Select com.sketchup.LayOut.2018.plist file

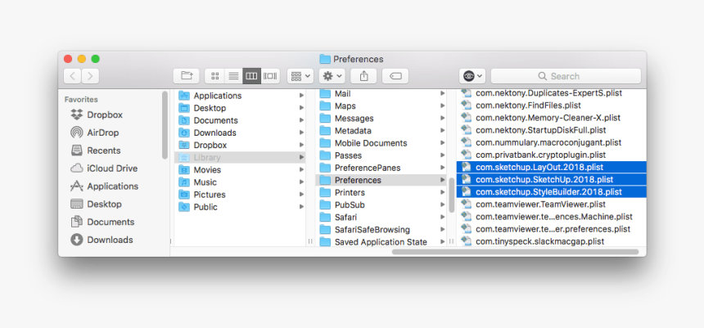pyautogui.click(x=552, y=168)
